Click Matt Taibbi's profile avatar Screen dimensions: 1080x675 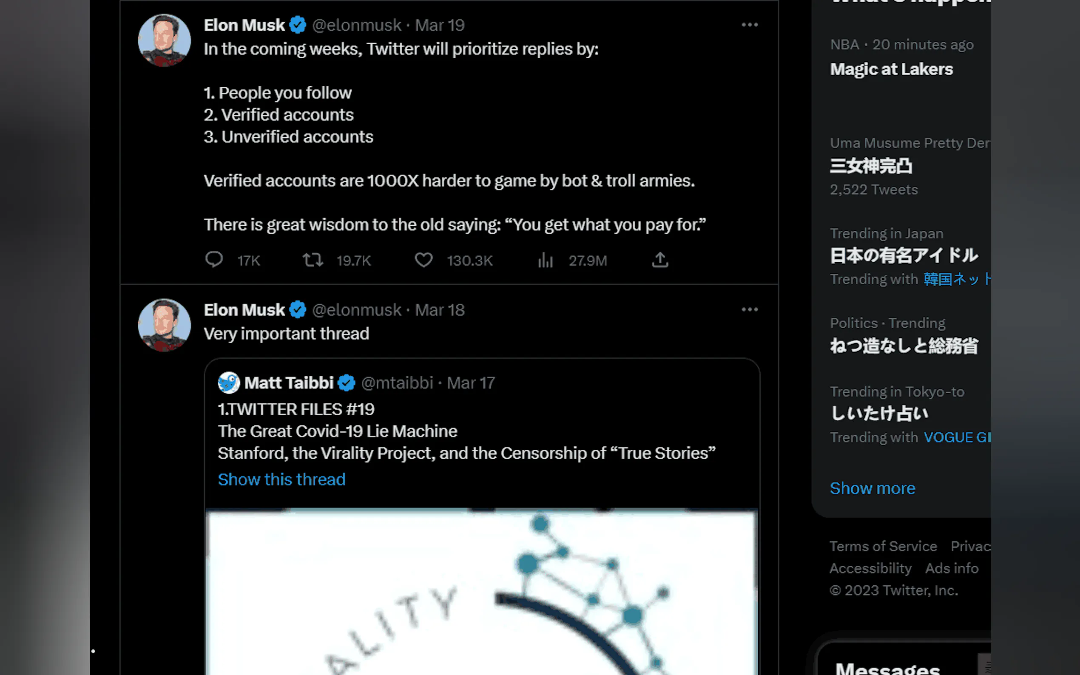(x=229, y=383)
